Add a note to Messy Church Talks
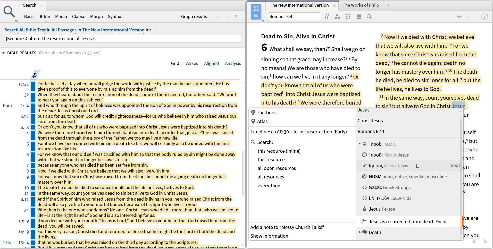This screenshot has width=493, height=249. point(287,227)
